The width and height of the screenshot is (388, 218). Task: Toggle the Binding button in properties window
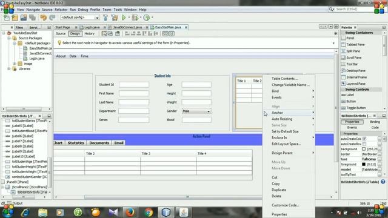(375, 122)
